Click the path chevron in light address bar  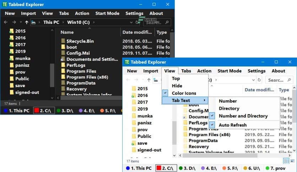tap(216, 80)
